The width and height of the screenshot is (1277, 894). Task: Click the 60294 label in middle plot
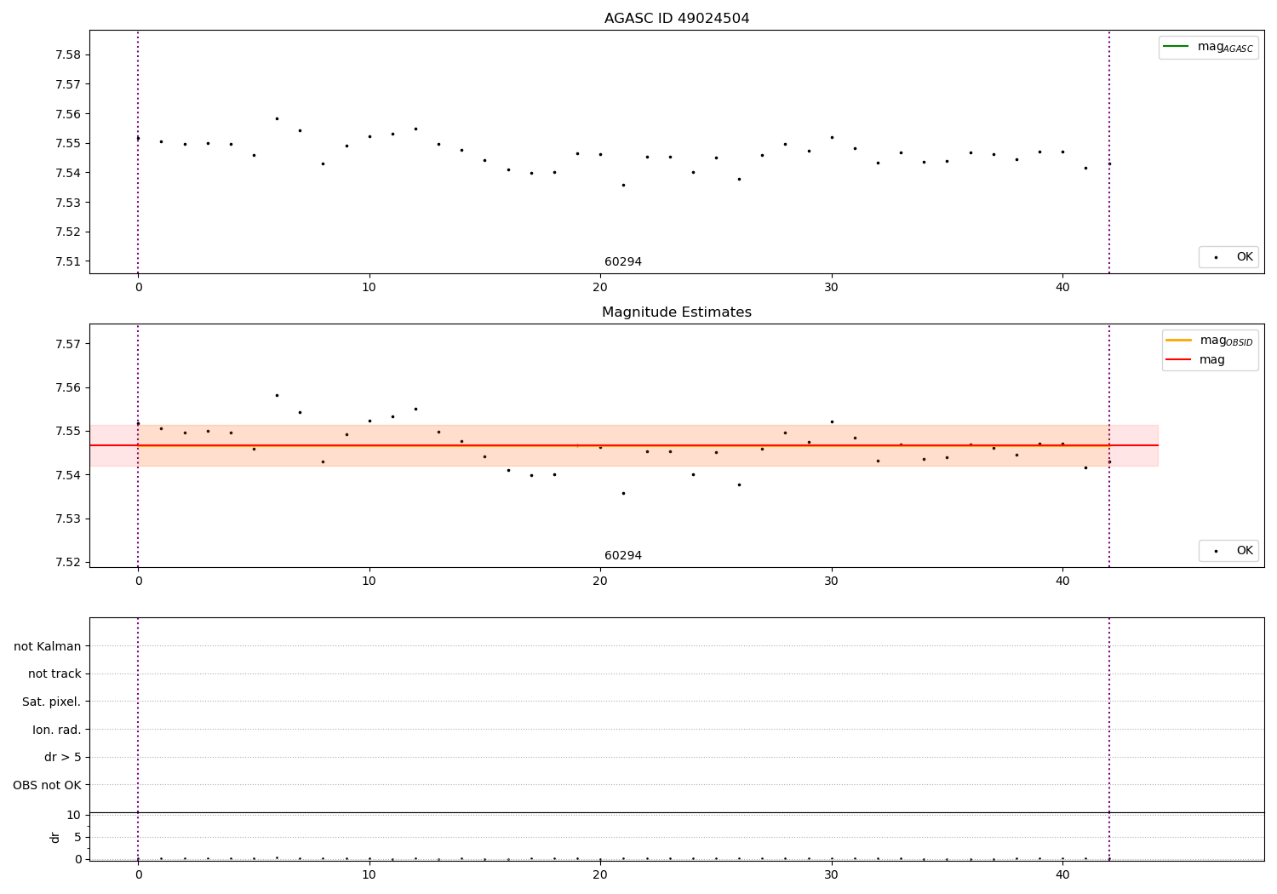pyautogui.click(x=623, y=556)
